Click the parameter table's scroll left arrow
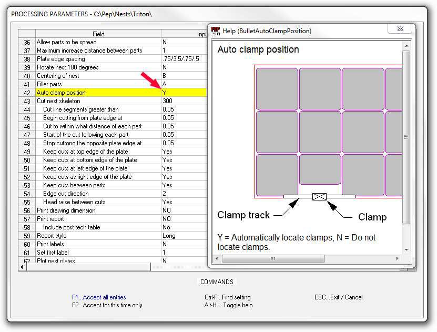 22,267
